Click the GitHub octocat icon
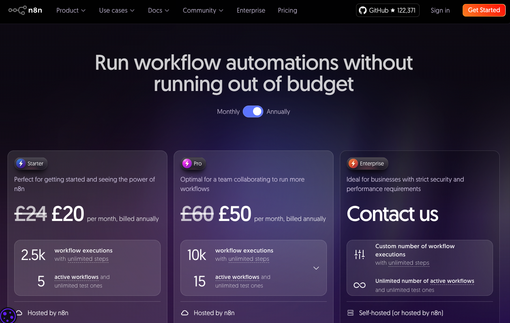510x323 pixels. (363, 10)
